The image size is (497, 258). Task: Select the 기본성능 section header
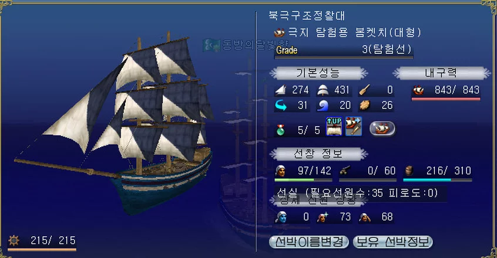click(318, 73)
